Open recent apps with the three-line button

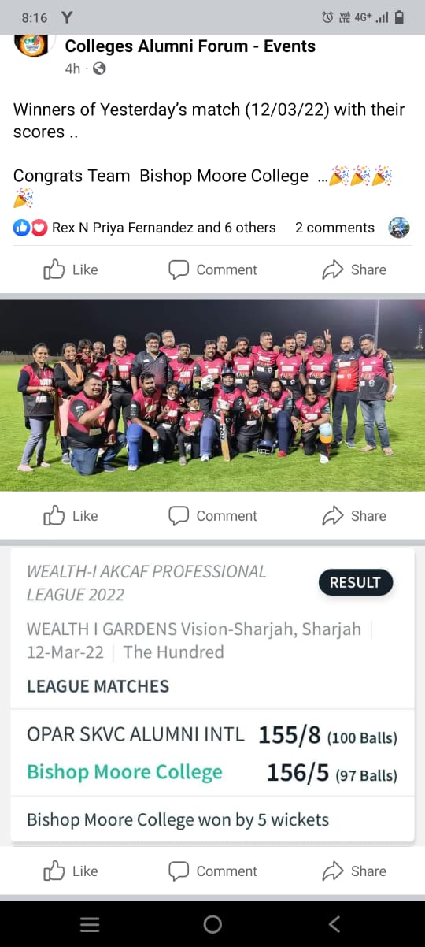click(x=90, y=924)
